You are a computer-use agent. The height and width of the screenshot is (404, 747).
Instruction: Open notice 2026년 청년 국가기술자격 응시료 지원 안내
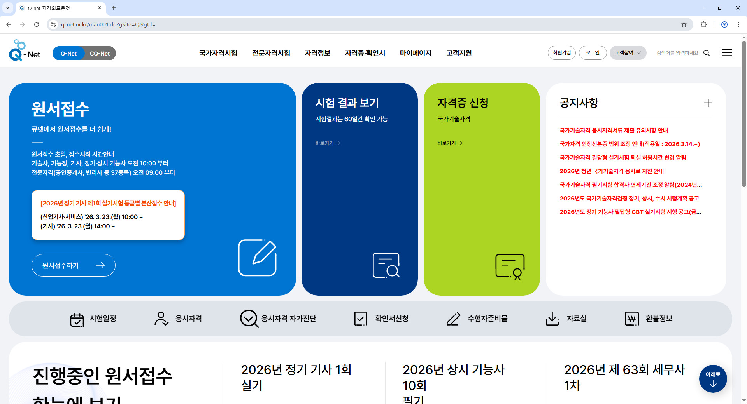(x=612, y=171)
